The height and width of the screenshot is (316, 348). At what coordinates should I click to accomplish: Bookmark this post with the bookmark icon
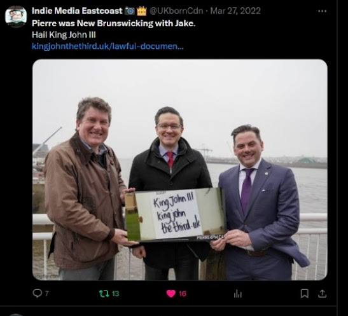(305, 294)
